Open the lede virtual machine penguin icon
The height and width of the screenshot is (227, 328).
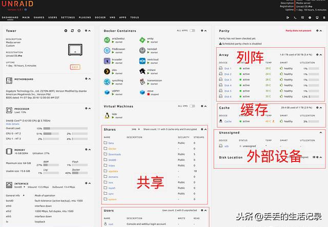coord(107,115)
